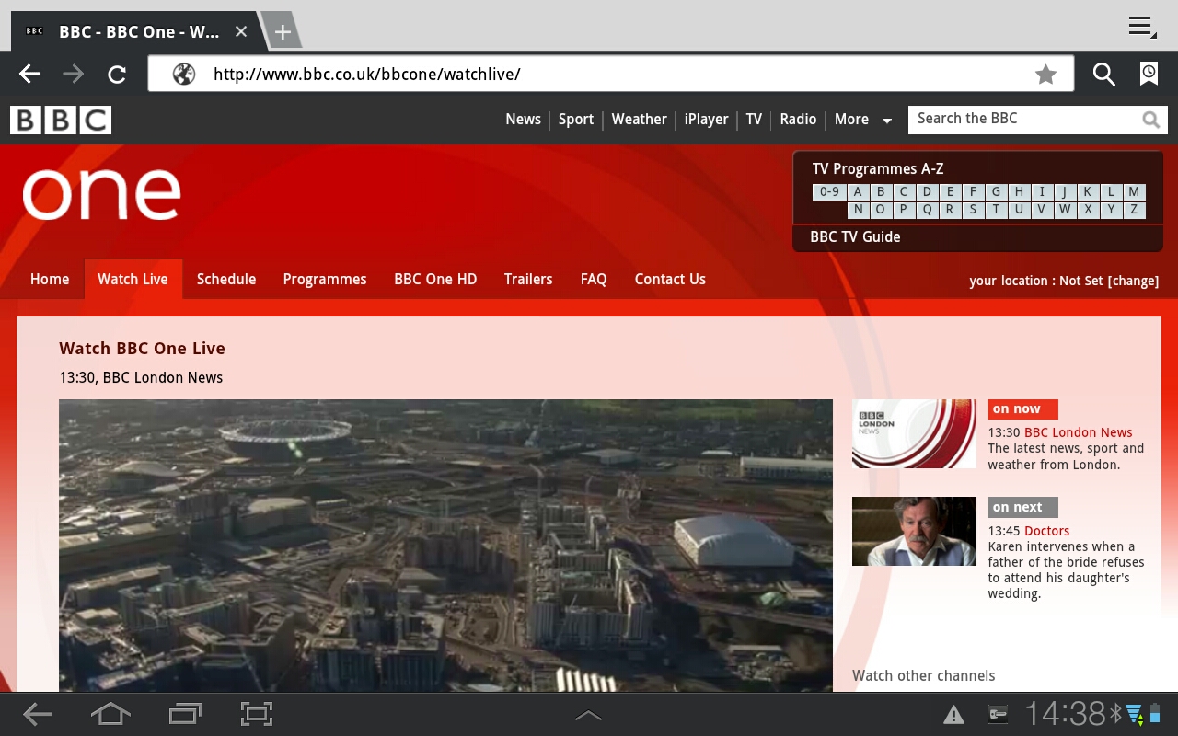Open the Trailers tab
The image size is (1178, 736).
pos(528,280)
